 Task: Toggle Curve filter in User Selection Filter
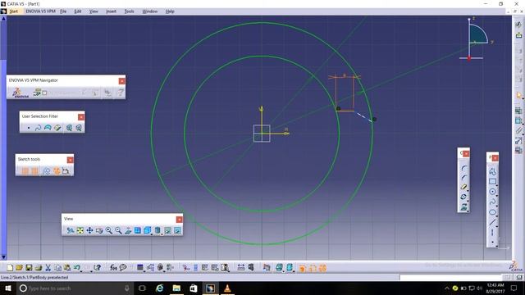[x=38, y=128]
